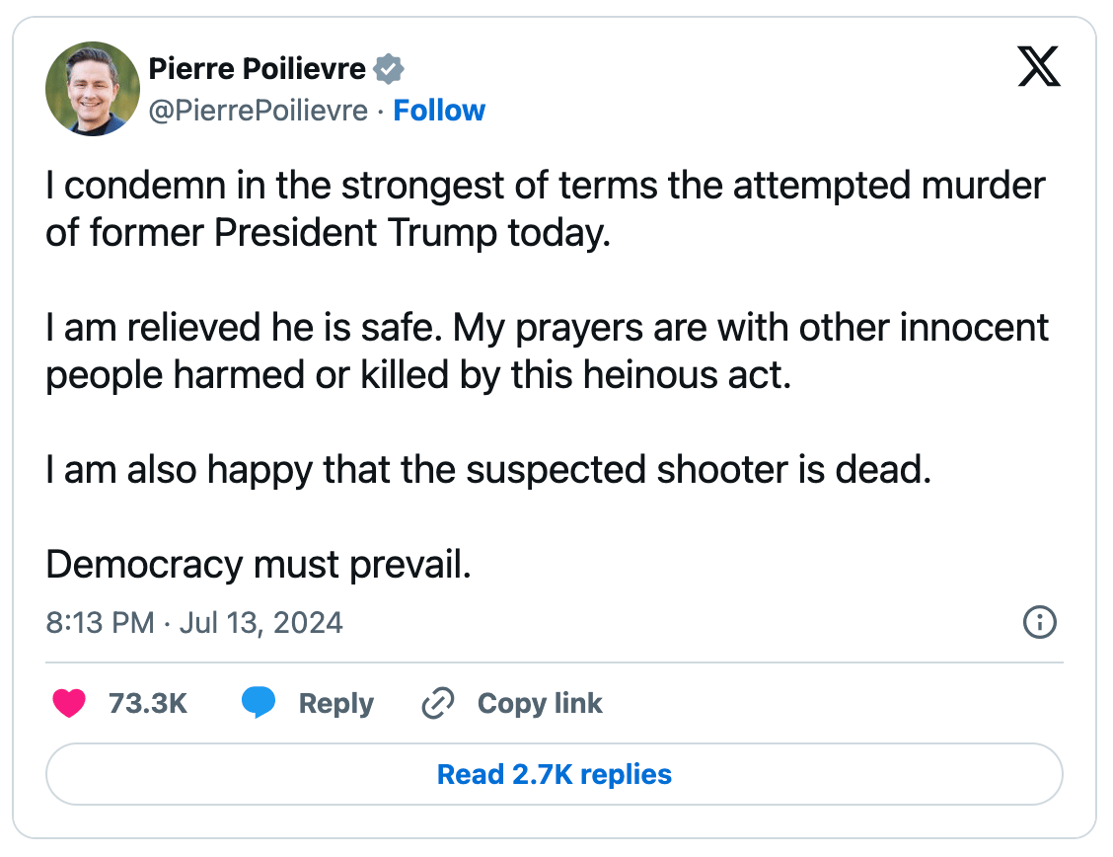Click the Copy link text label
Image resolution: width=1113 pixels, height=857 pixels.
(x=540, y=703)
